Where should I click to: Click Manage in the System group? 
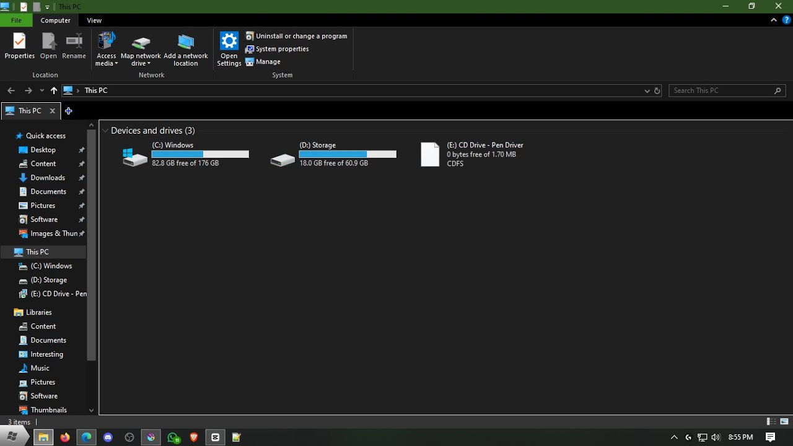(263, 62)
